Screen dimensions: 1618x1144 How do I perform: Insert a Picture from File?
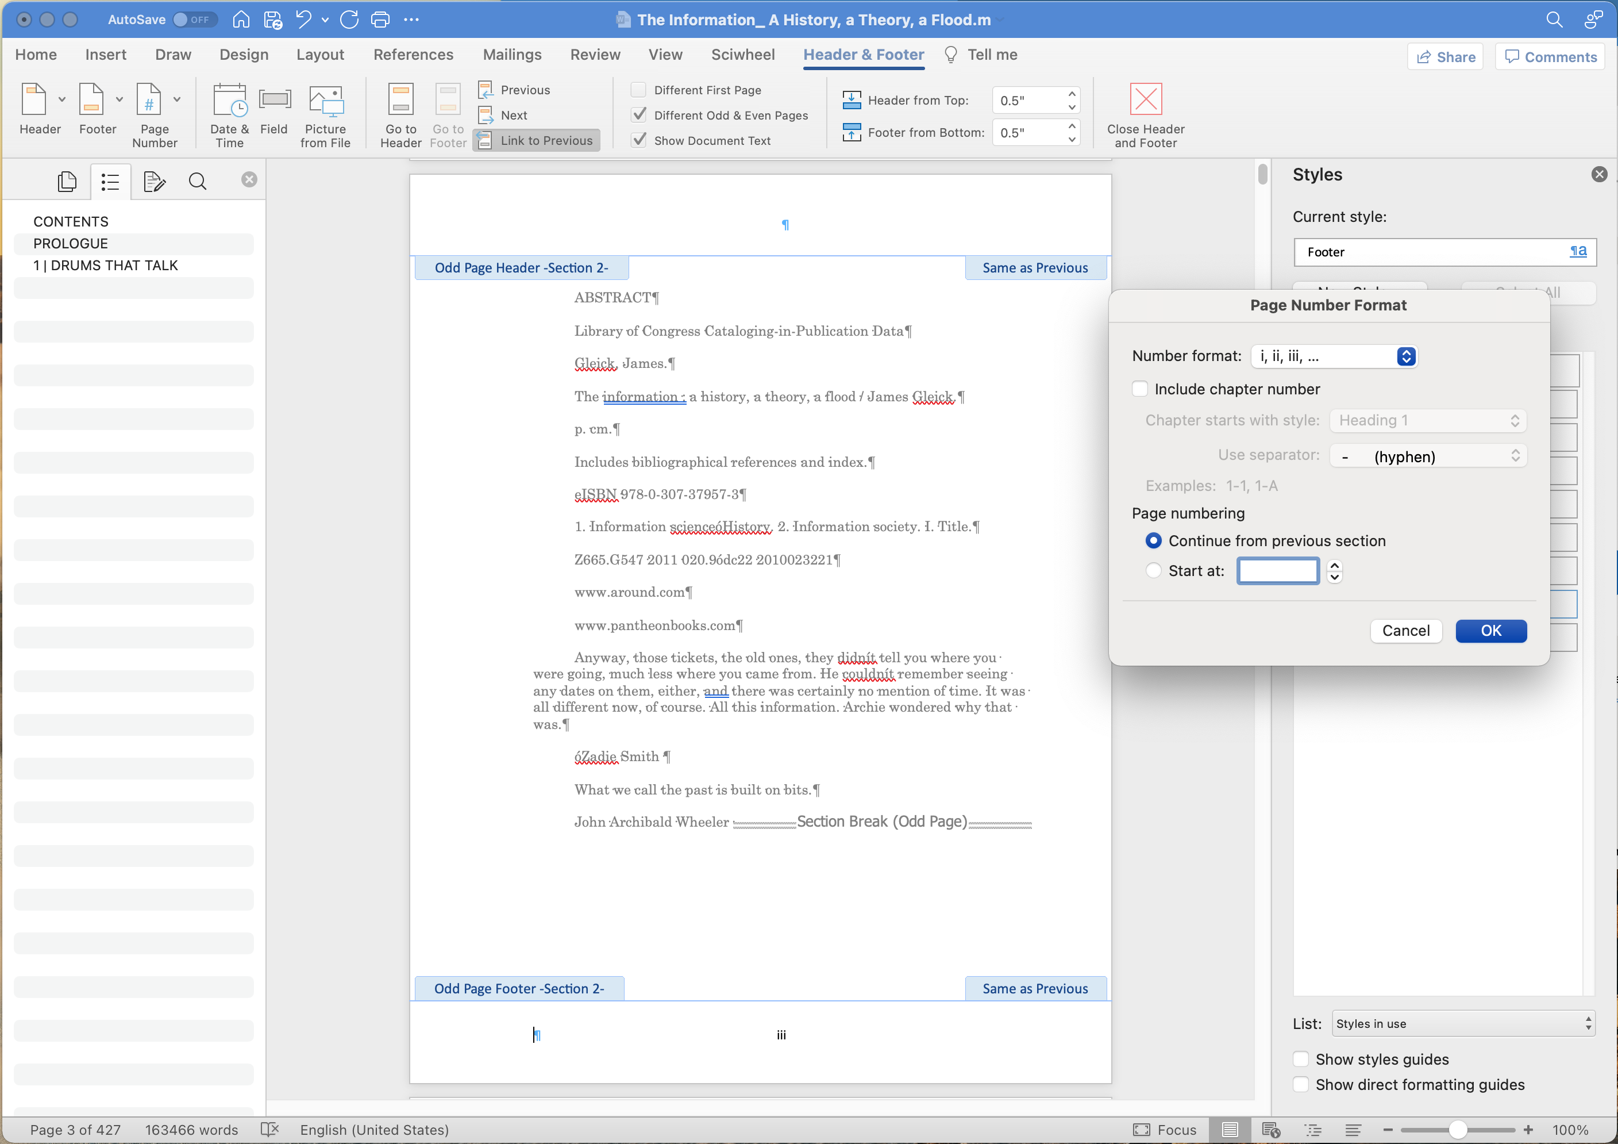pyautogui.click(x=325, y=101)
